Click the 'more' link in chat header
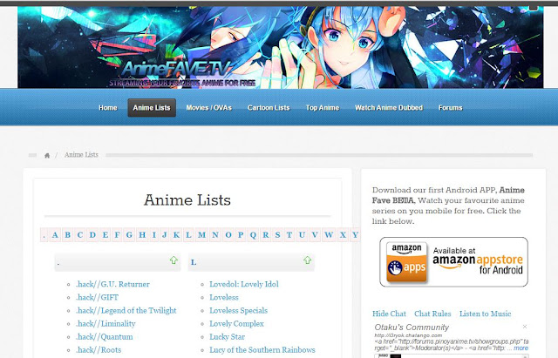This screenshot has width=558, height=358. pyautogui.click(x=521, y=348)
